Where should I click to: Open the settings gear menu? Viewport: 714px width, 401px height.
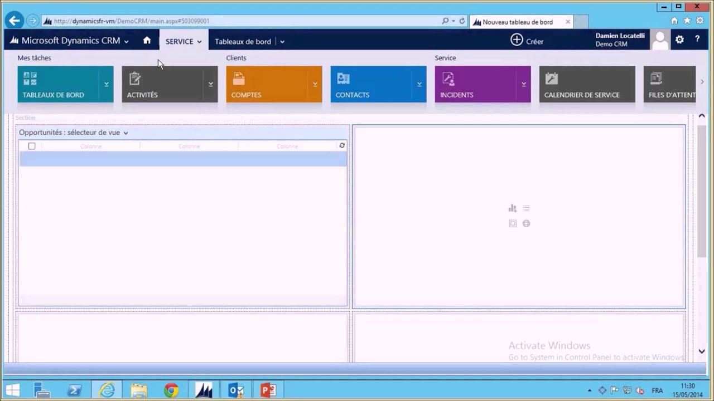(679, 40)
